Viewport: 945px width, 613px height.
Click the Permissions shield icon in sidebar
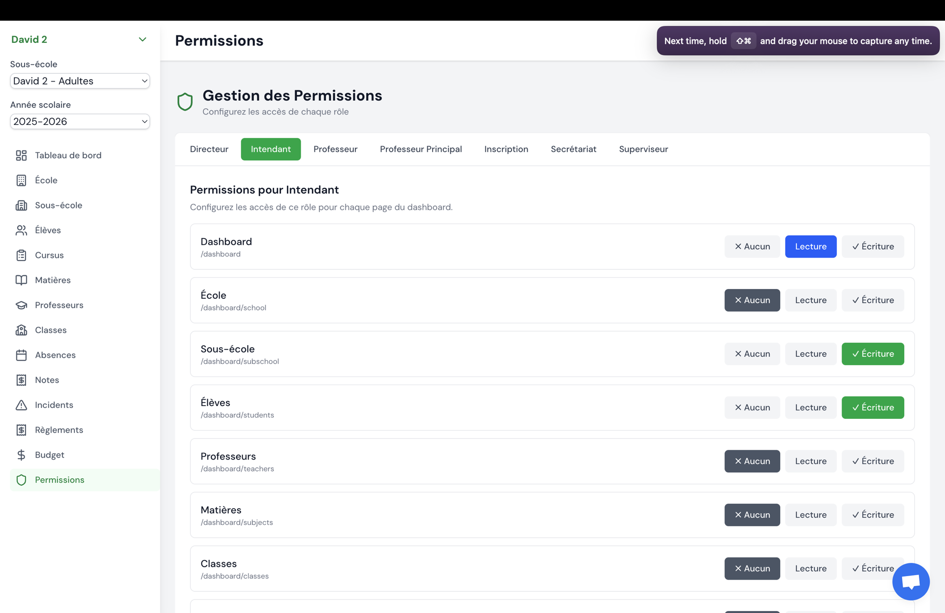[21, 480]
